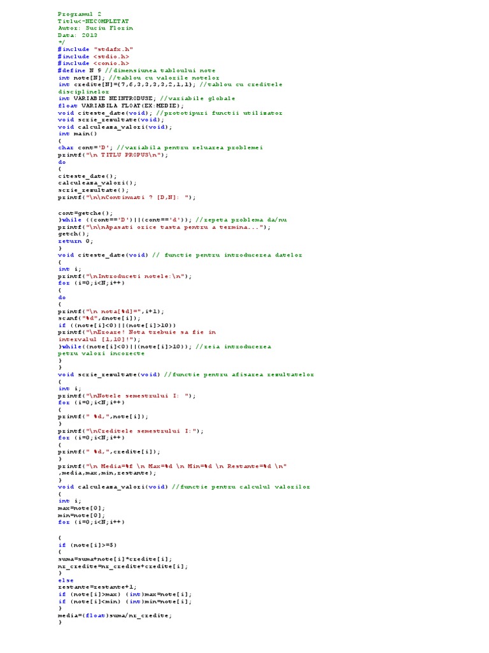Viewport: 489px width, 653px height.
Task: Click the '#define N 9' line
Action: [x=136, y=71]
